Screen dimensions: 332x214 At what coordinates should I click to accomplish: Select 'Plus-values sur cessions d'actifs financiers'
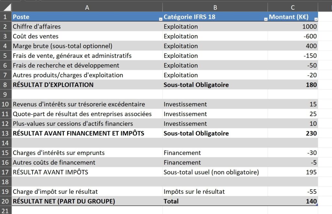click(87, 123)
